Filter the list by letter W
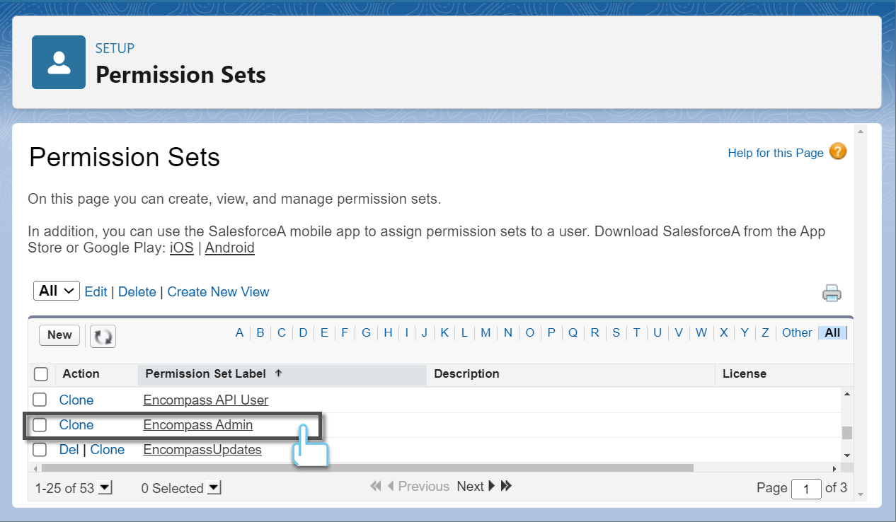 (x=701, y=332)
